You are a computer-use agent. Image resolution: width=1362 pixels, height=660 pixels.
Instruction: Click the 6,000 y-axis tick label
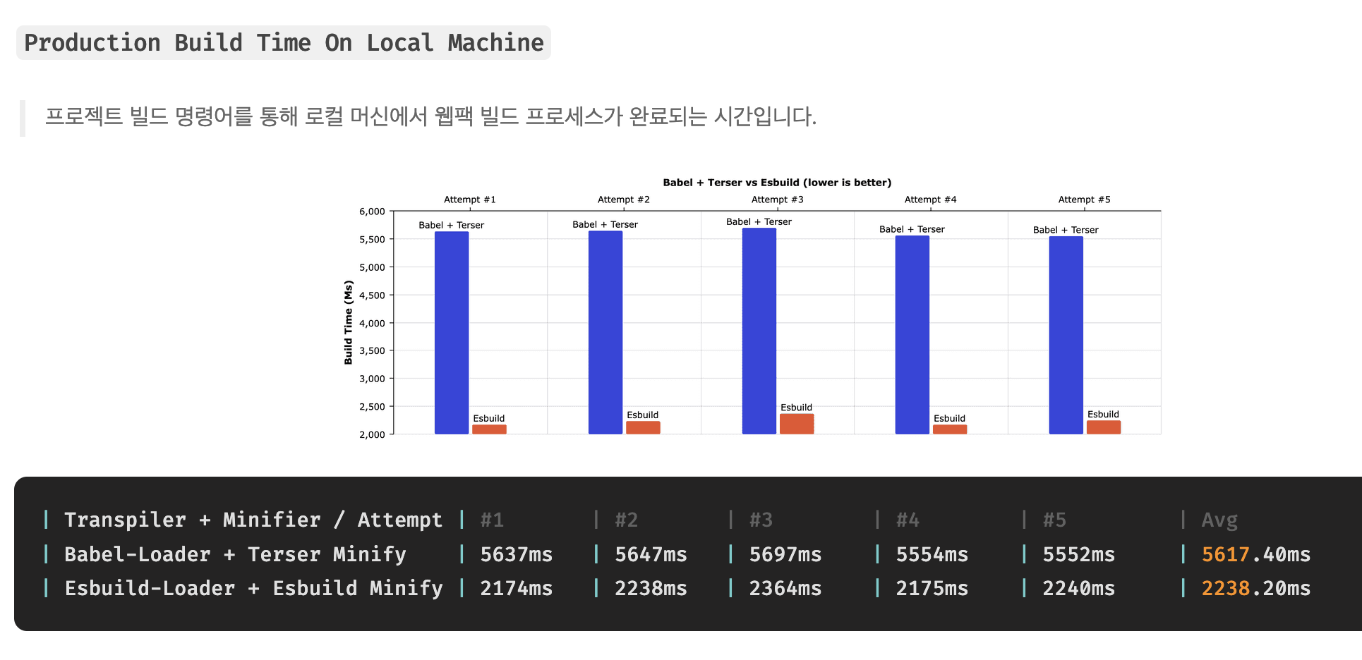[372, 212]
